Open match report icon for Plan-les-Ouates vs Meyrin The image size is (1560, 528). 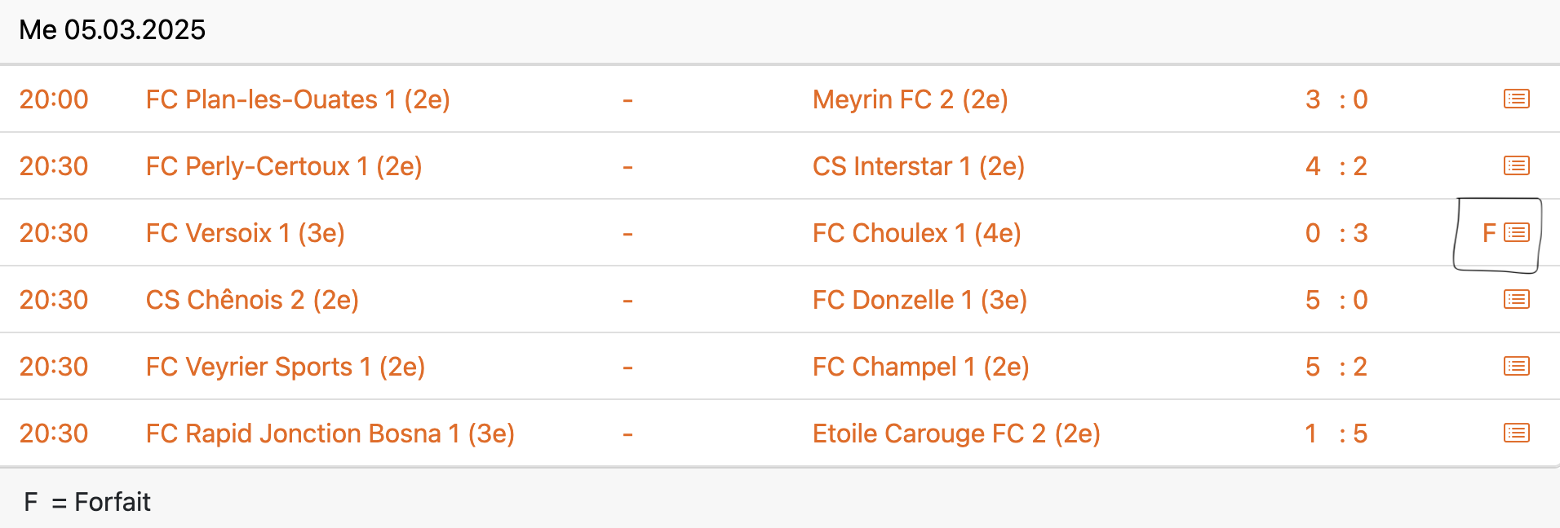pyautogui.click(x=1516, y=99)
